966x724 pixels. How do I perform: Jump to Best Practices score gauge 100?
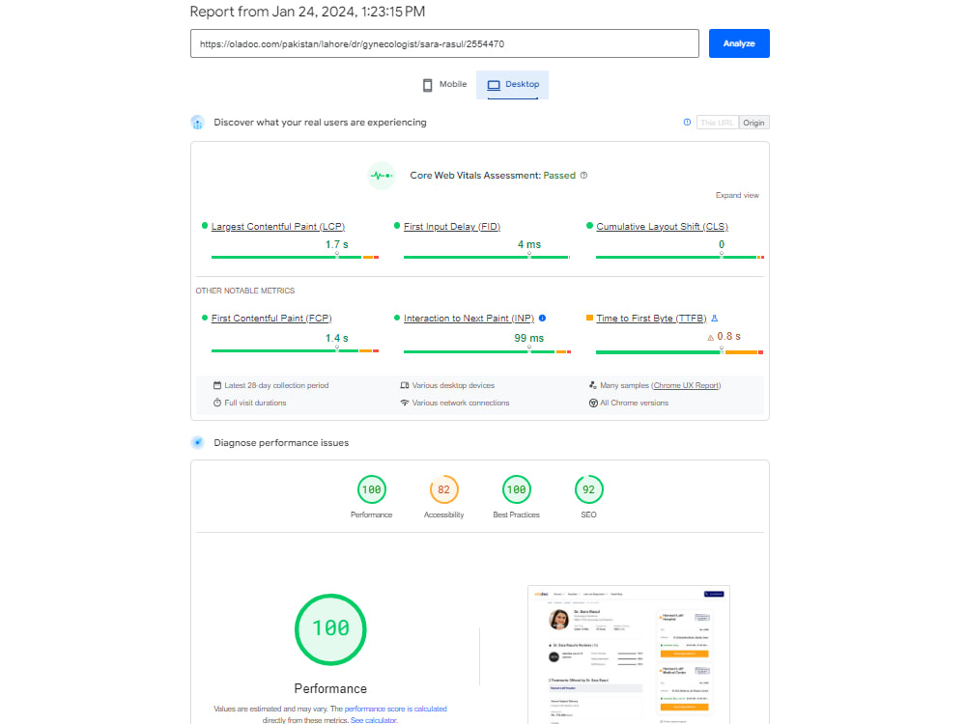coord(516,489)
